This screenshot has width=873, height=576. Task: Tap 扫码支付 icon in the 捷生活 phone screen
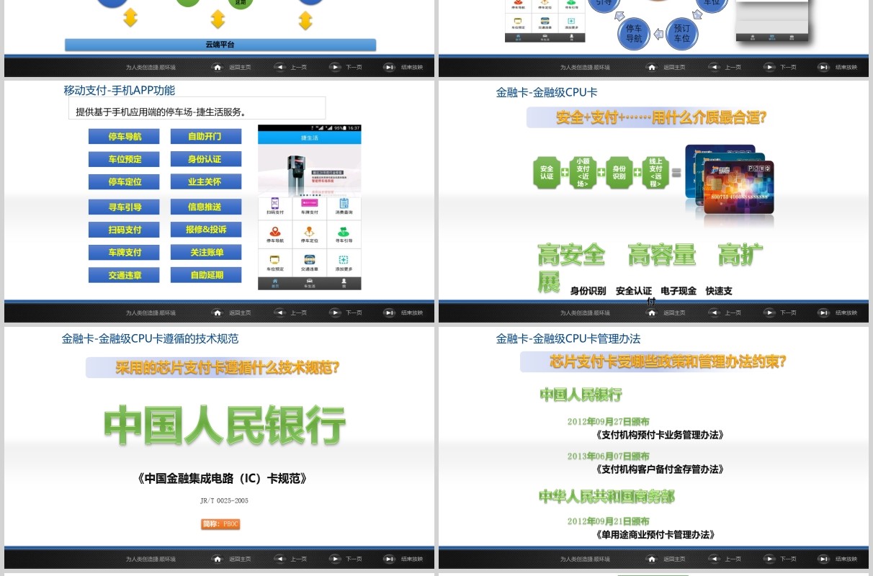click(274, 204)
